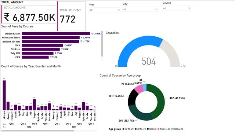Click the total amount ₹ 6,877.50K value
The image size is (235, 132).
pos(29,17)
